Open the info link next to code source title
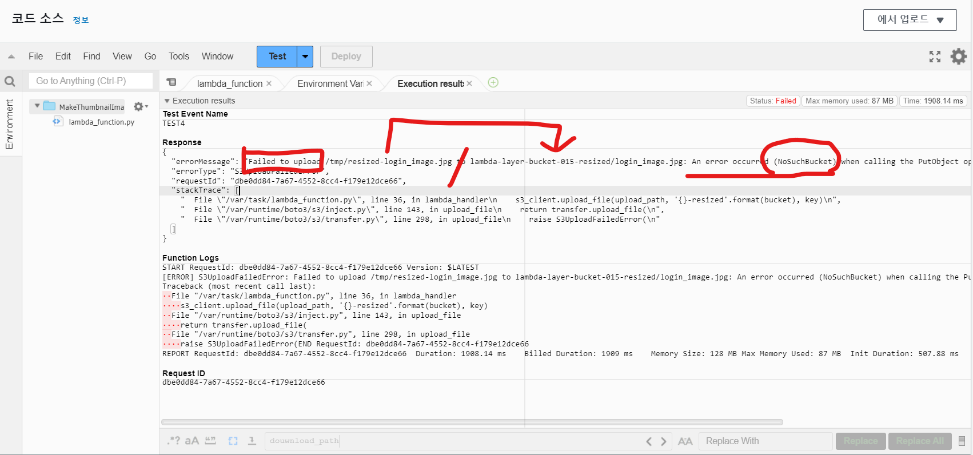The height and width of the screenshot is (455, 973). (81, 20)
